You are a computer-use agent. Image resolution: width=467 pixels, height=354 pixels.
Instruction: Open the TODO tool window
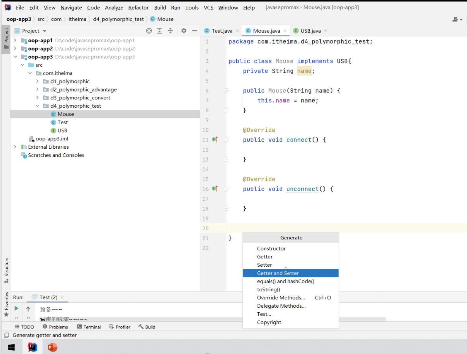click(x=24, y=327)
